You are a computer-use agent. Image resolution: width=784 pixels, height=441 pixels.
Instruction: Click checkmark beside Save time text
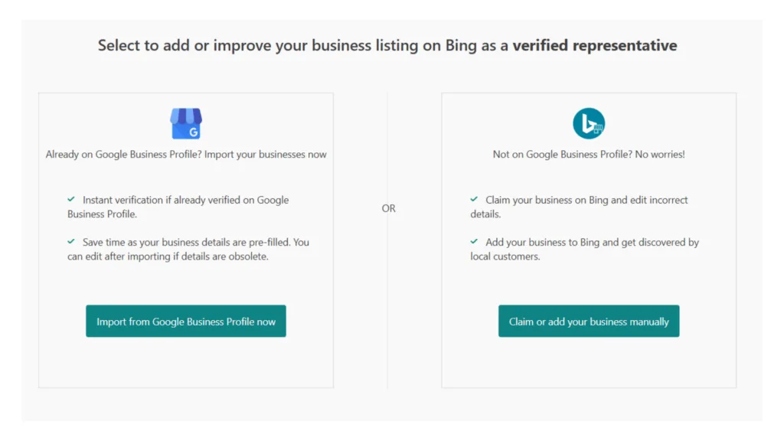pos(71,241)
